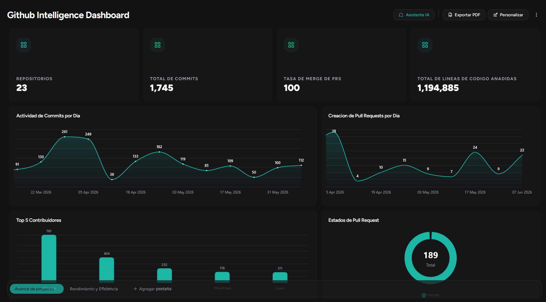Click the Creacion de Pull Requests por Dia heading
The height and width of the screenshot is (302, 546).
(x=364, y=116)
